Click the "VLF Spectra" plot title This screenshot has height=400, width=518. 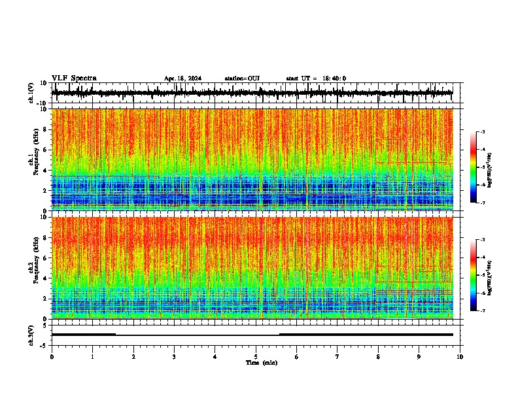(74, 78)
